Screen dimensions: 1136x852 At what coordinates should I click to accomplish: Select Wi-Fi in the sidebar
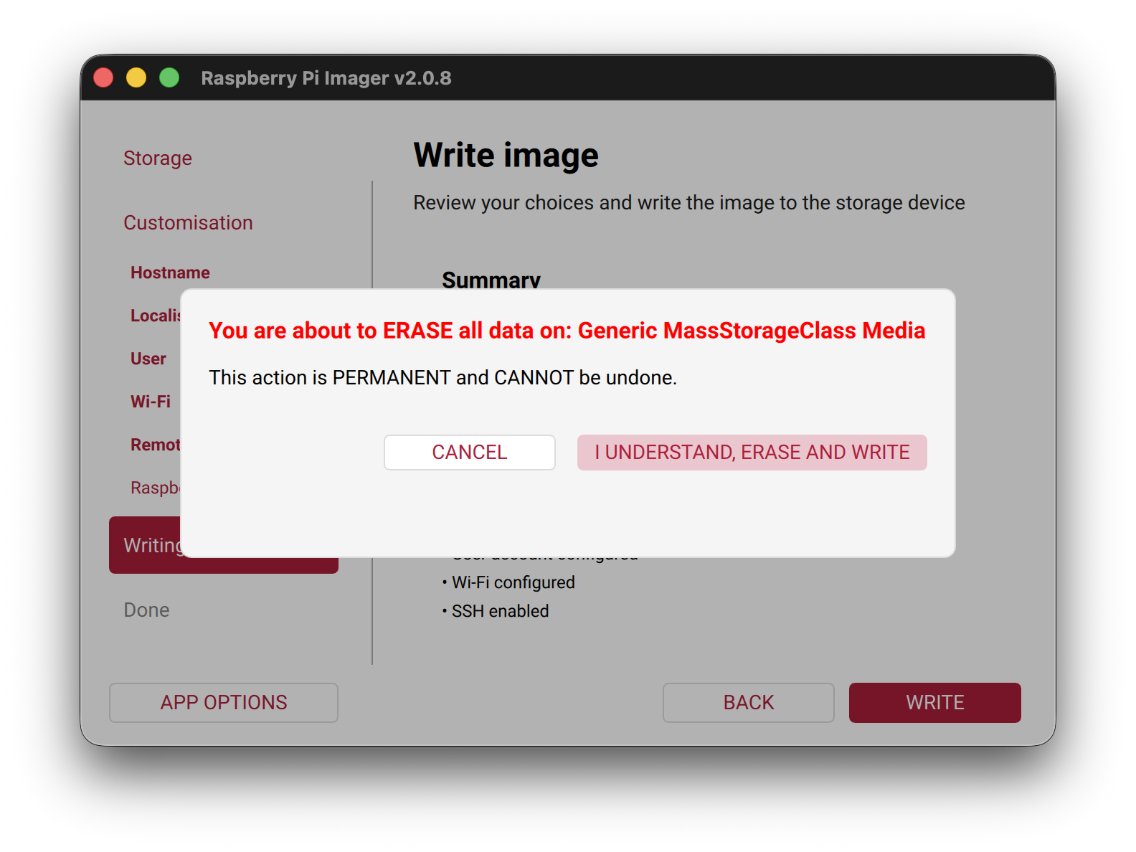coord(151,402)
